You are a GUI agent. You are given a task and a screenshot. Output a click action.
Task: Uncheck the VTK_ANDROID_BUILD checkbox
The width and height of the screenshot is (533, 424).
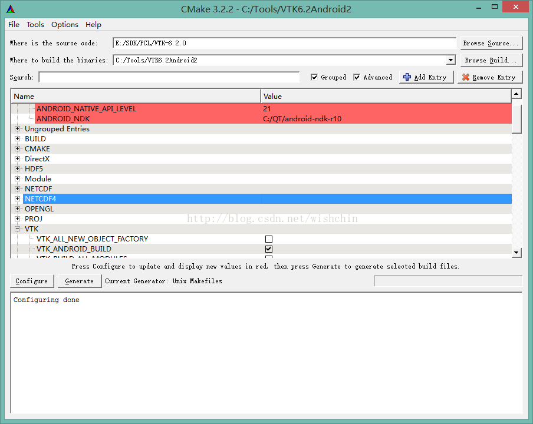point(269,249)
